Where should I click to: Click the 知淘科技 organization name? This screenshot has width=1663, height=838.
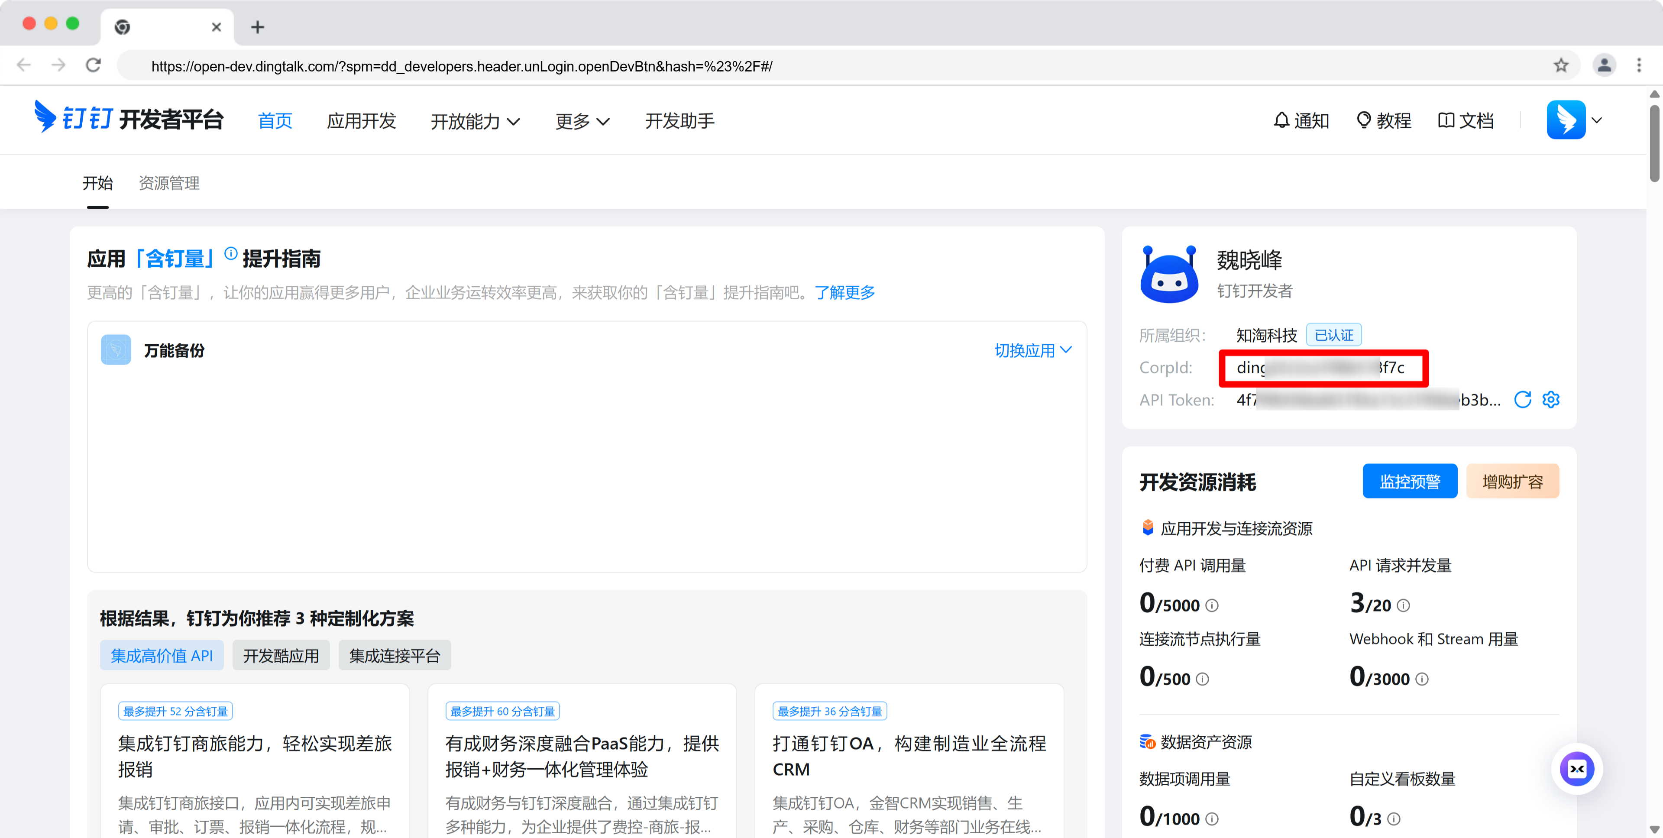(1266, 335)
